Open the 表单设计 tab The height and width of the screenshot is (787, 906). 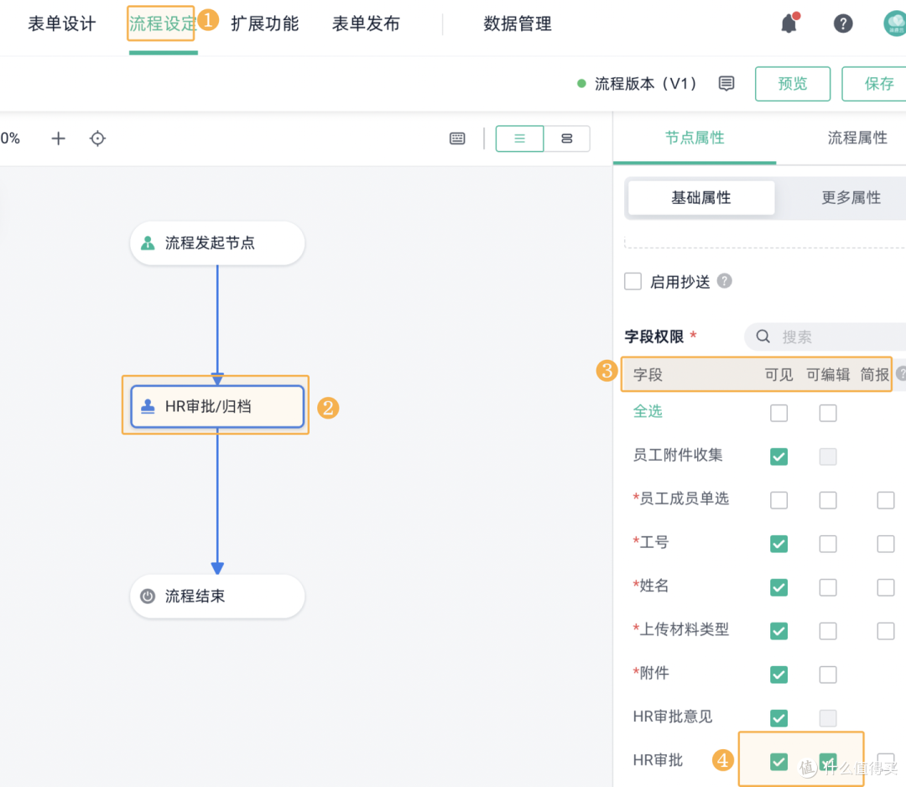pyautogui.click(x=62, y=23)
